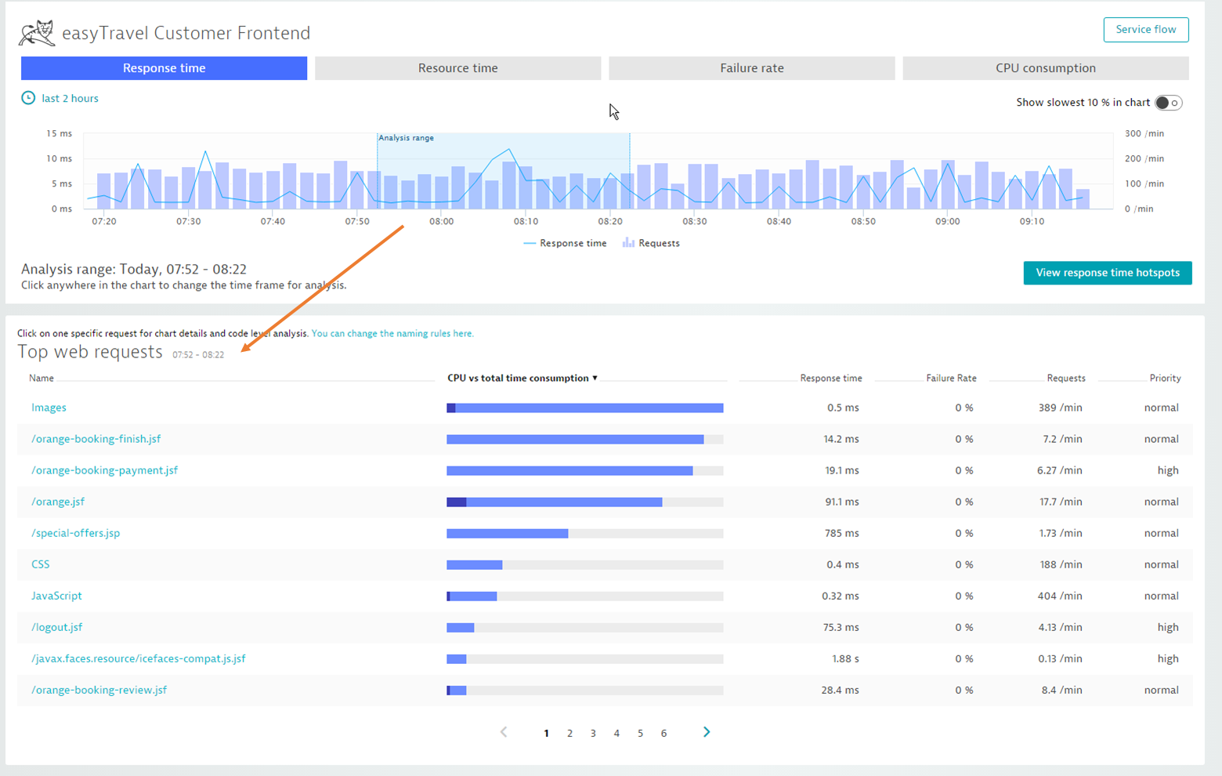1222x776 pixels.
Task: Toggle Show slowest 10 % in chart
Action: [x=1168, y=103]
